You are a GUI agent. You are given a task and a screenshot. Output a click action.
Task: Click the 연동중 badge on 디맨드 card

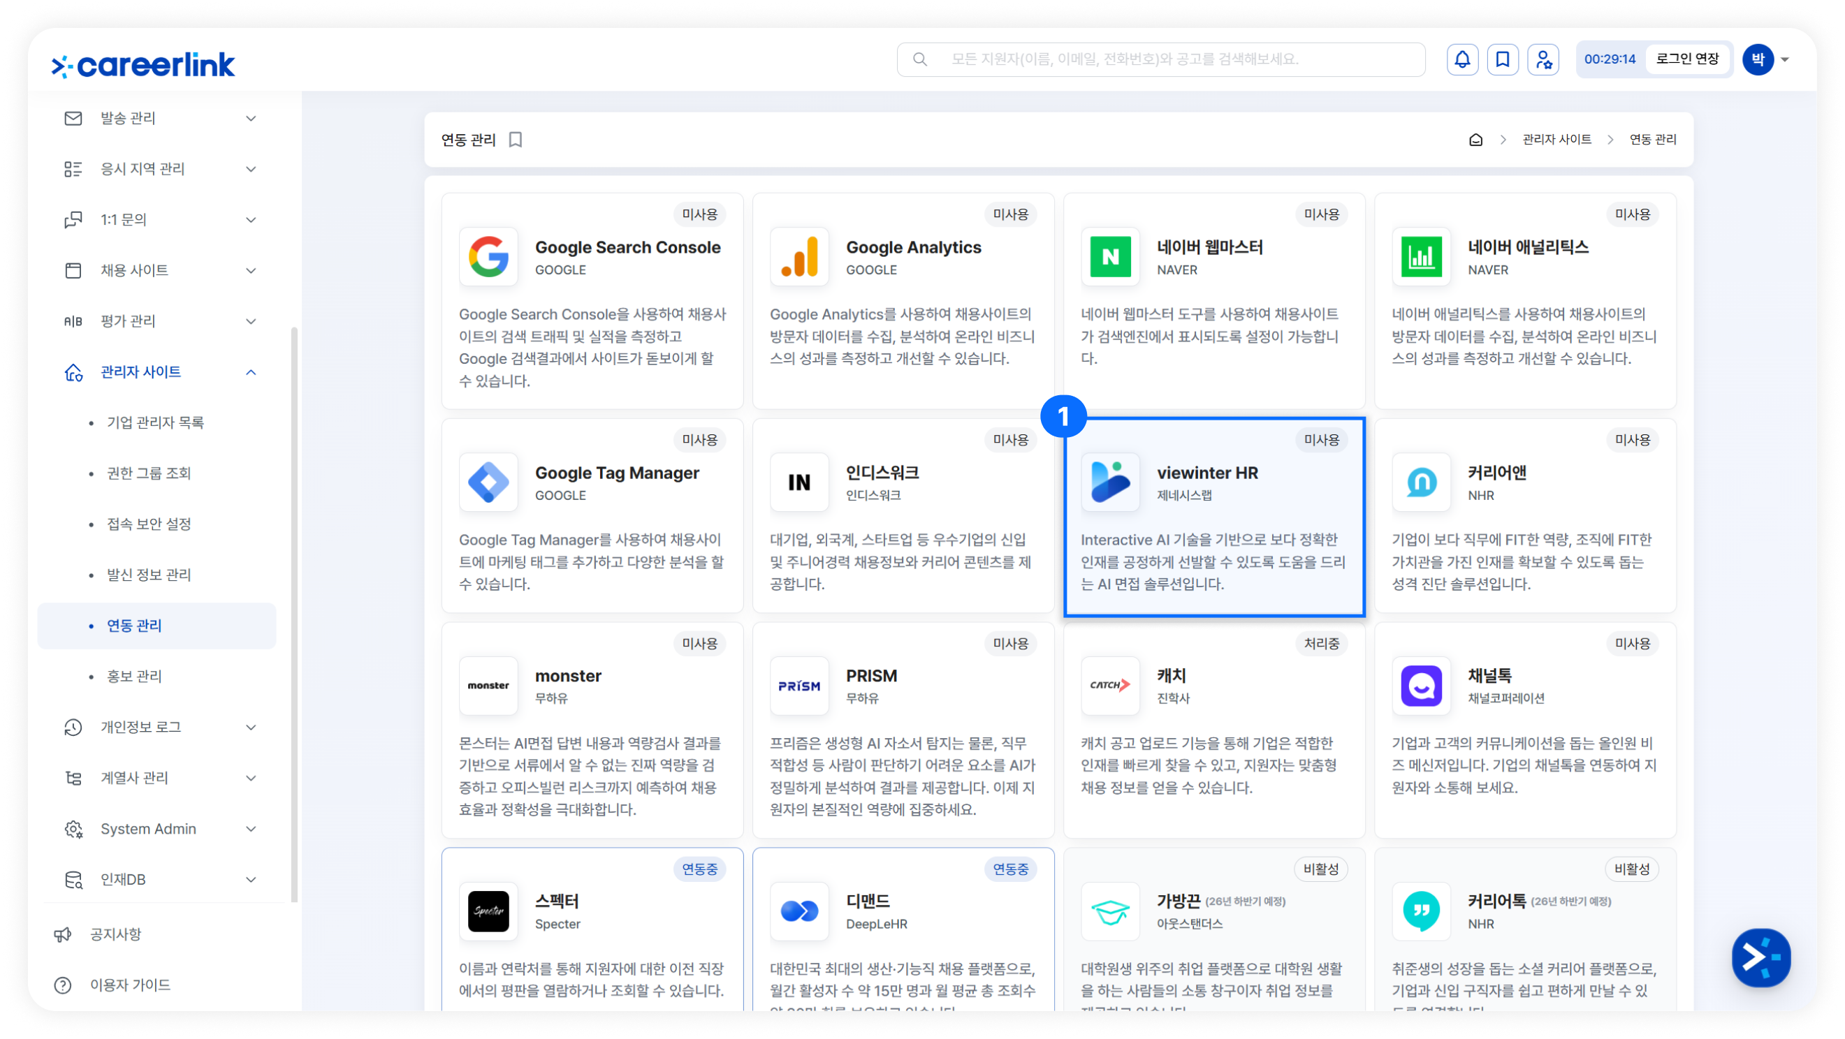click(x=1010, y=869)
